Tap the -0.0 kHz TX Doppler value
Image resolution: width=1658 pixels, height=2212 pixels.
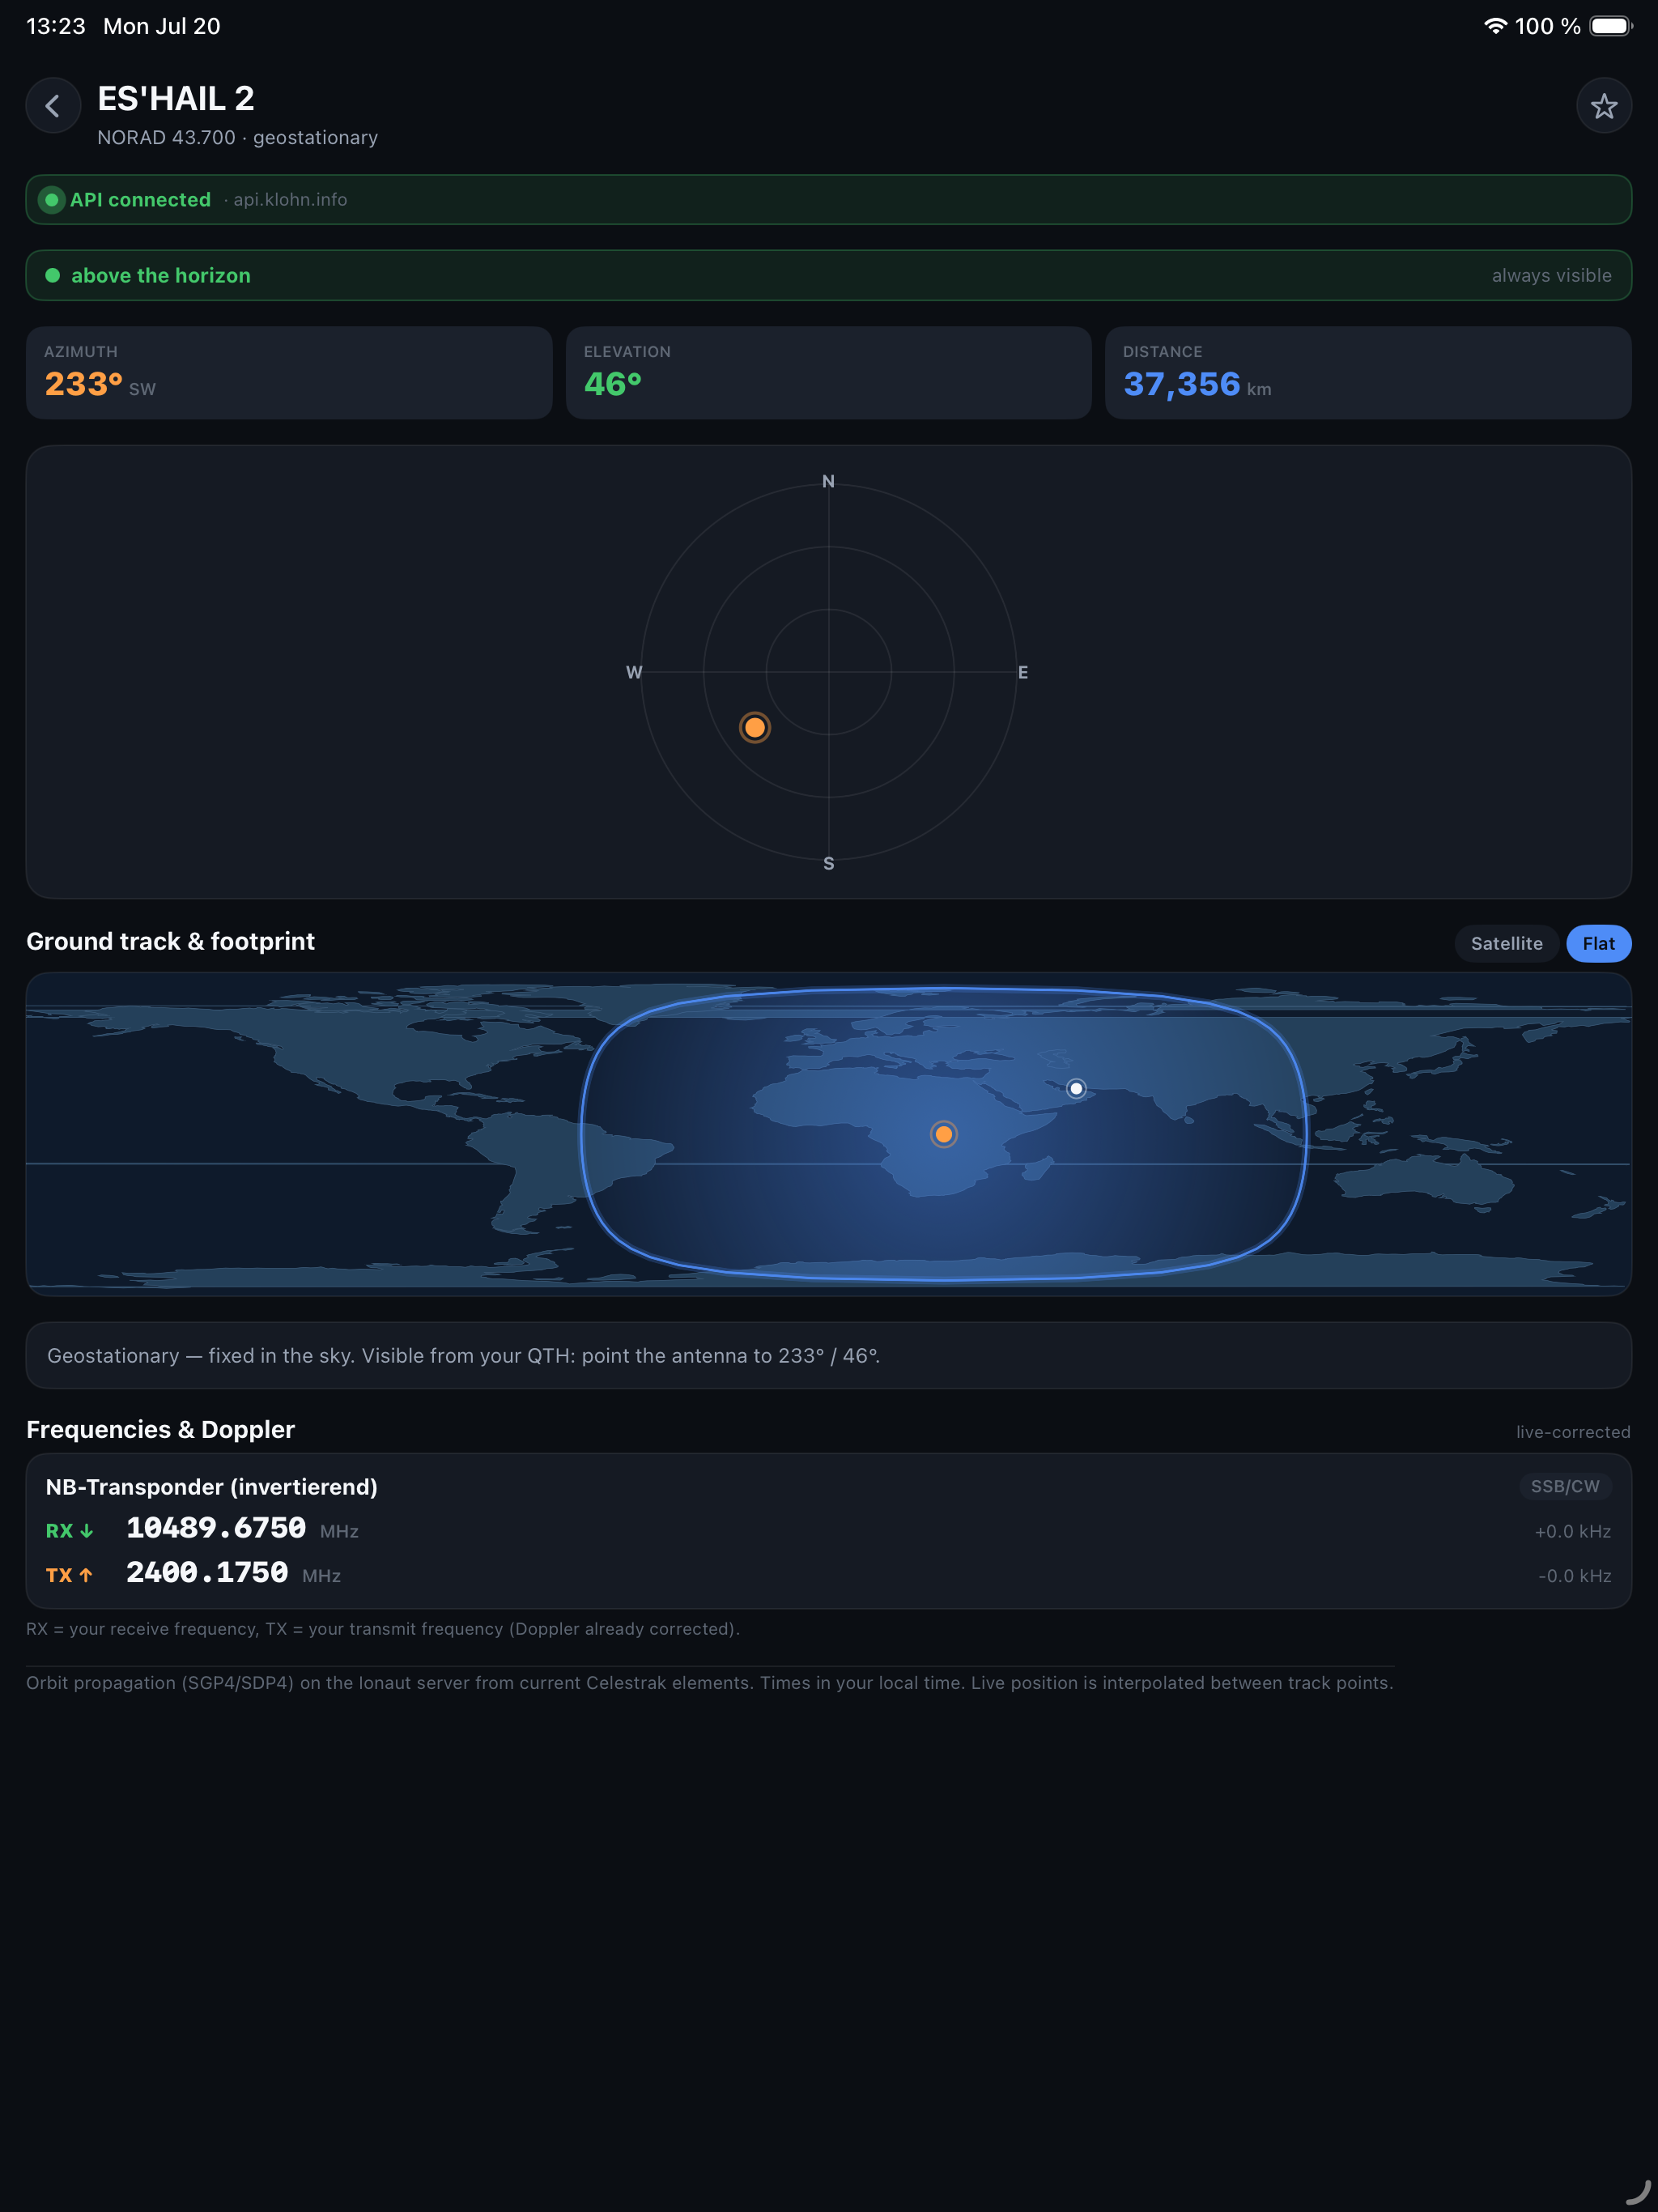[x=1574, y=1575]
